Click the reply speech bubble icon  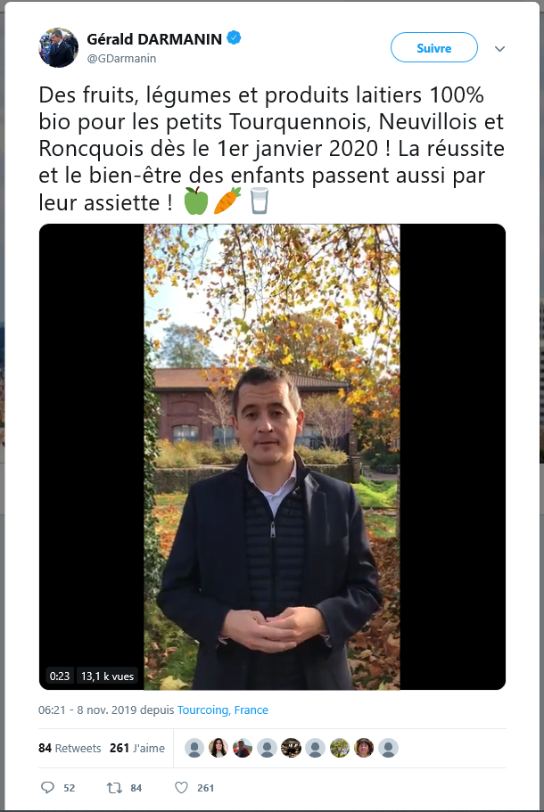coord(47,788)
